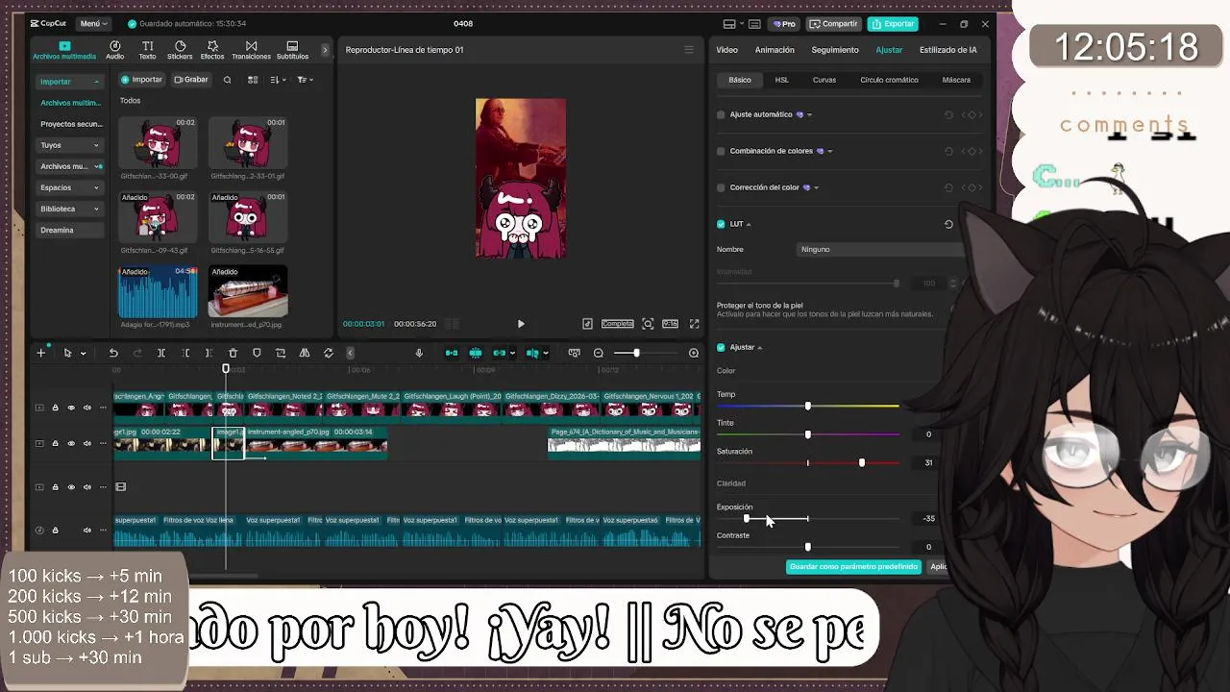Toggle visibility eye of the third track
The height and width of the screenshot is (692, 1230).
pyautogui.click(x=71, y=487)
